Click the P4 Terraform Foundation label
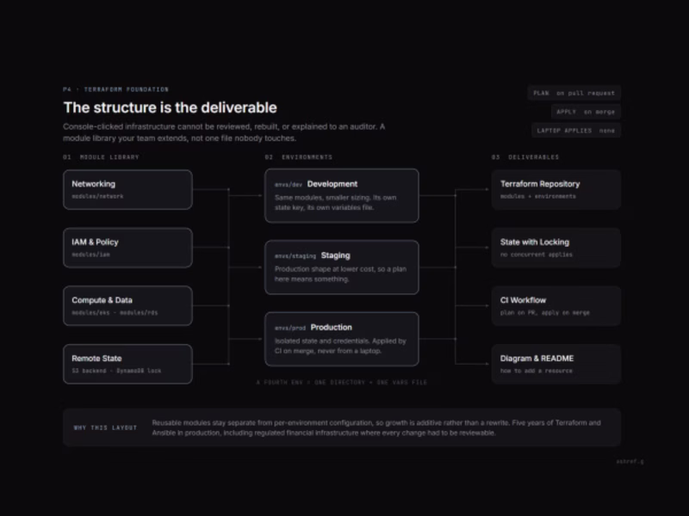Image resolution: width=689 pixels, height=516 pixels. [115, 89]
